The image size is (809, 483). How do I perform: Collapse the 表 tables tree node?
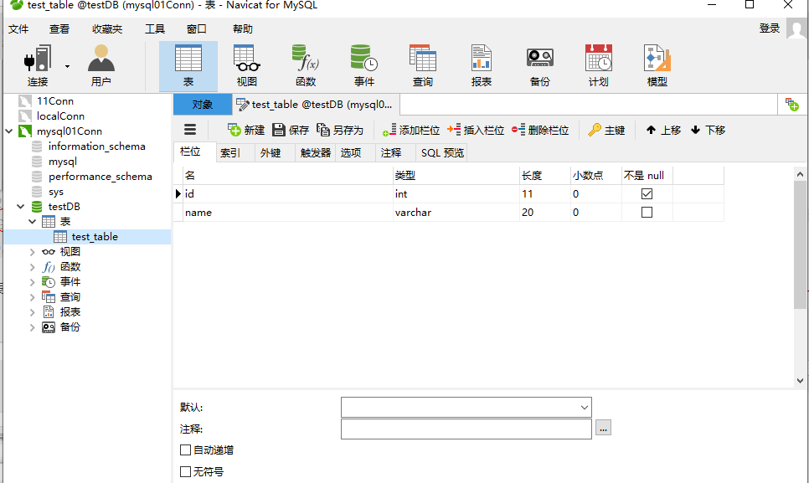(x=32, y=222)
